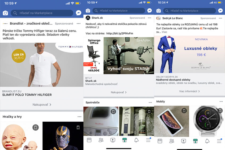Open options menu for the Brandlist ad
Screen dimensions: 225x150
78,24
